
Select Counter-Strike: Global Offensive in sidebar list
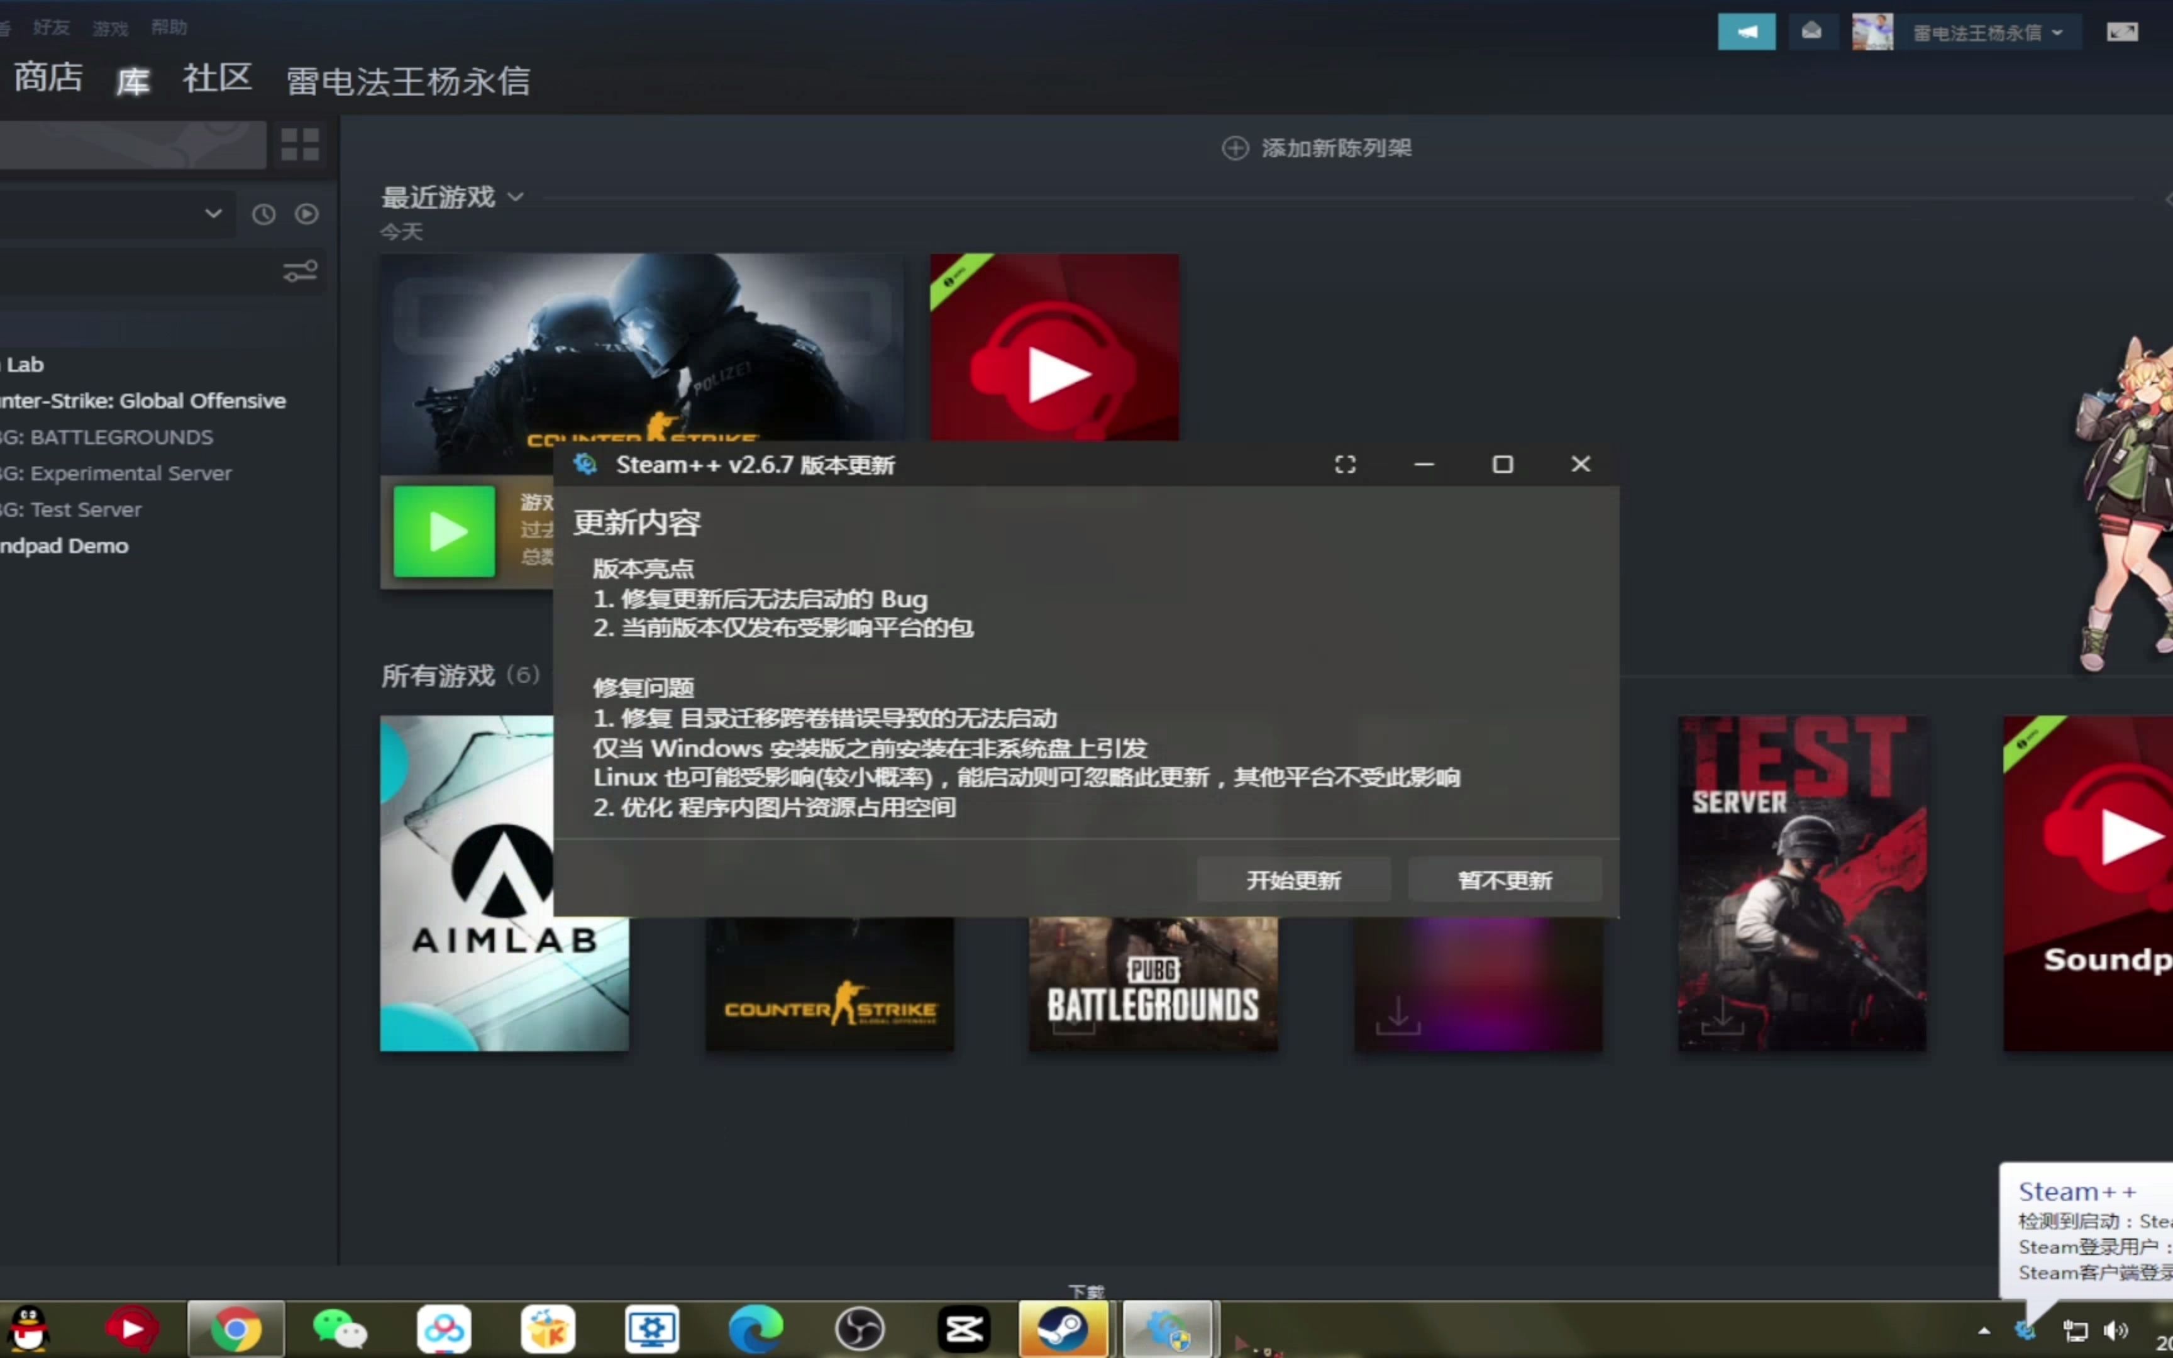143,400
